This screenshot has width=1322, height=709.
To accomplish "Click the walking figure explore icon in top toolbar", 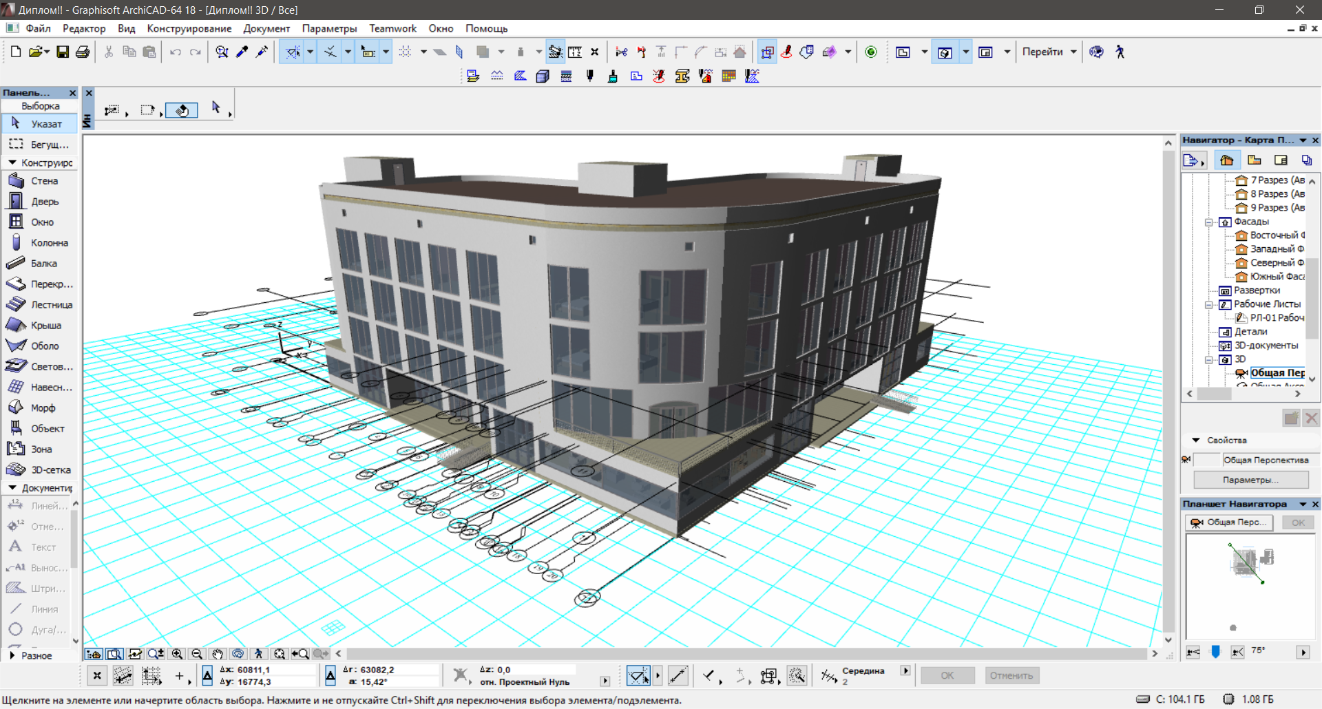I will [x=1120, y=52].
